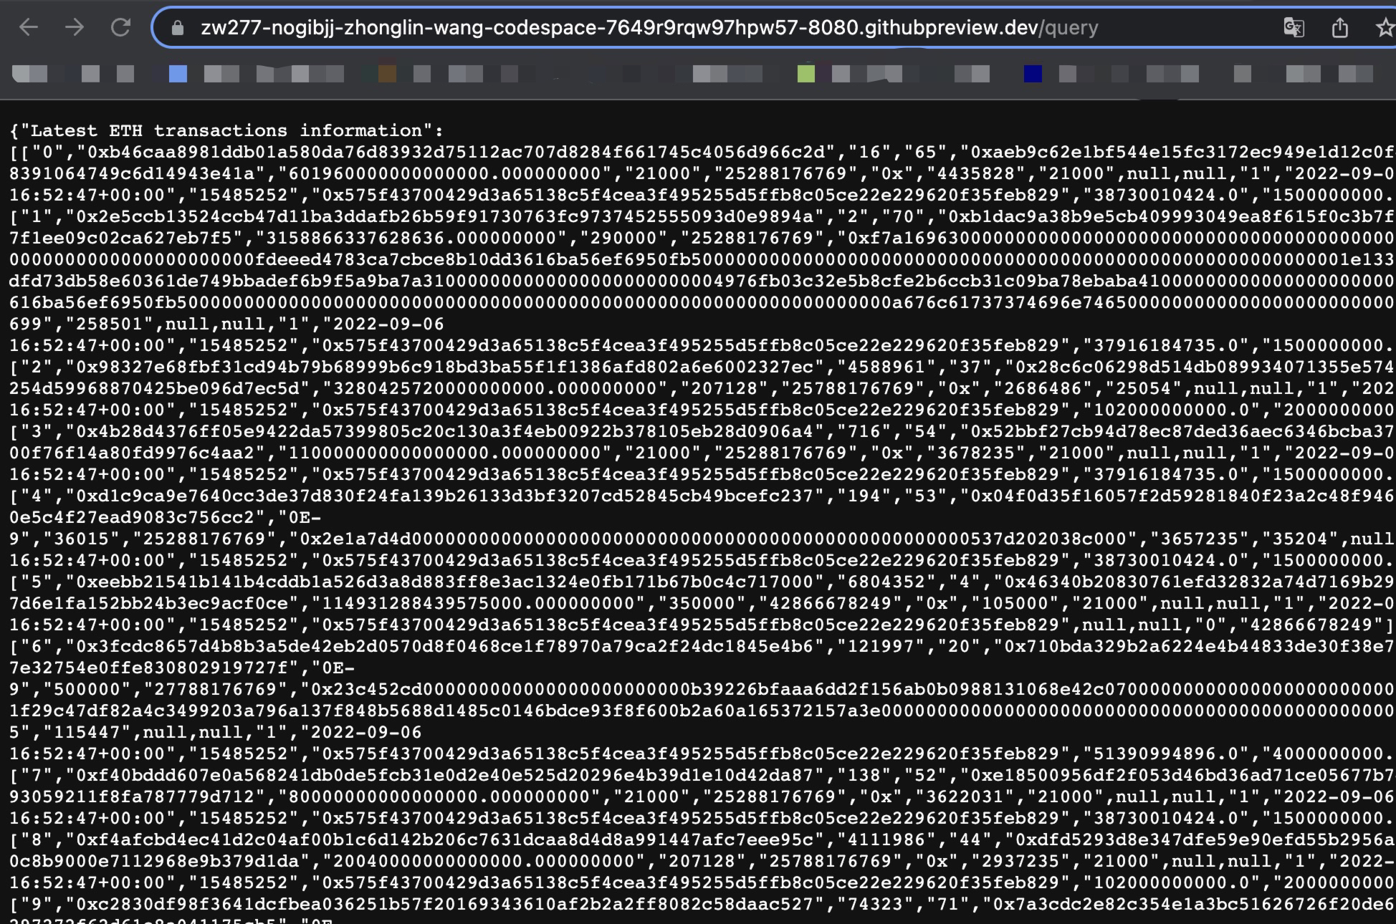The width and height of the screenshot is (1396, 924).
Task: Open the Google Translate page icon
Action: 1294,28
